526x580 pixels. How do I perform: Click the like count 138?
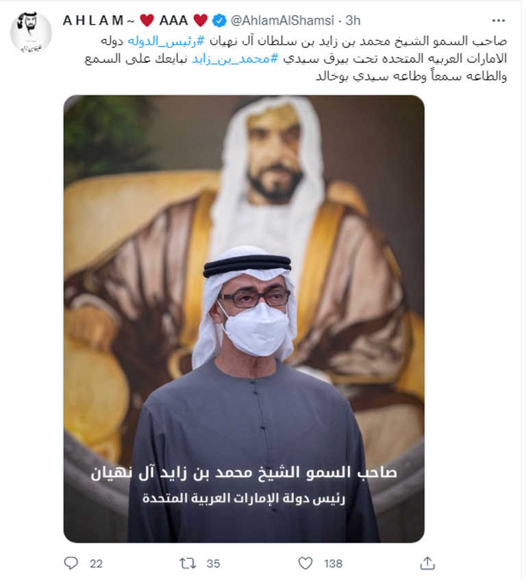pyautogui.click(x=333, y=564)
